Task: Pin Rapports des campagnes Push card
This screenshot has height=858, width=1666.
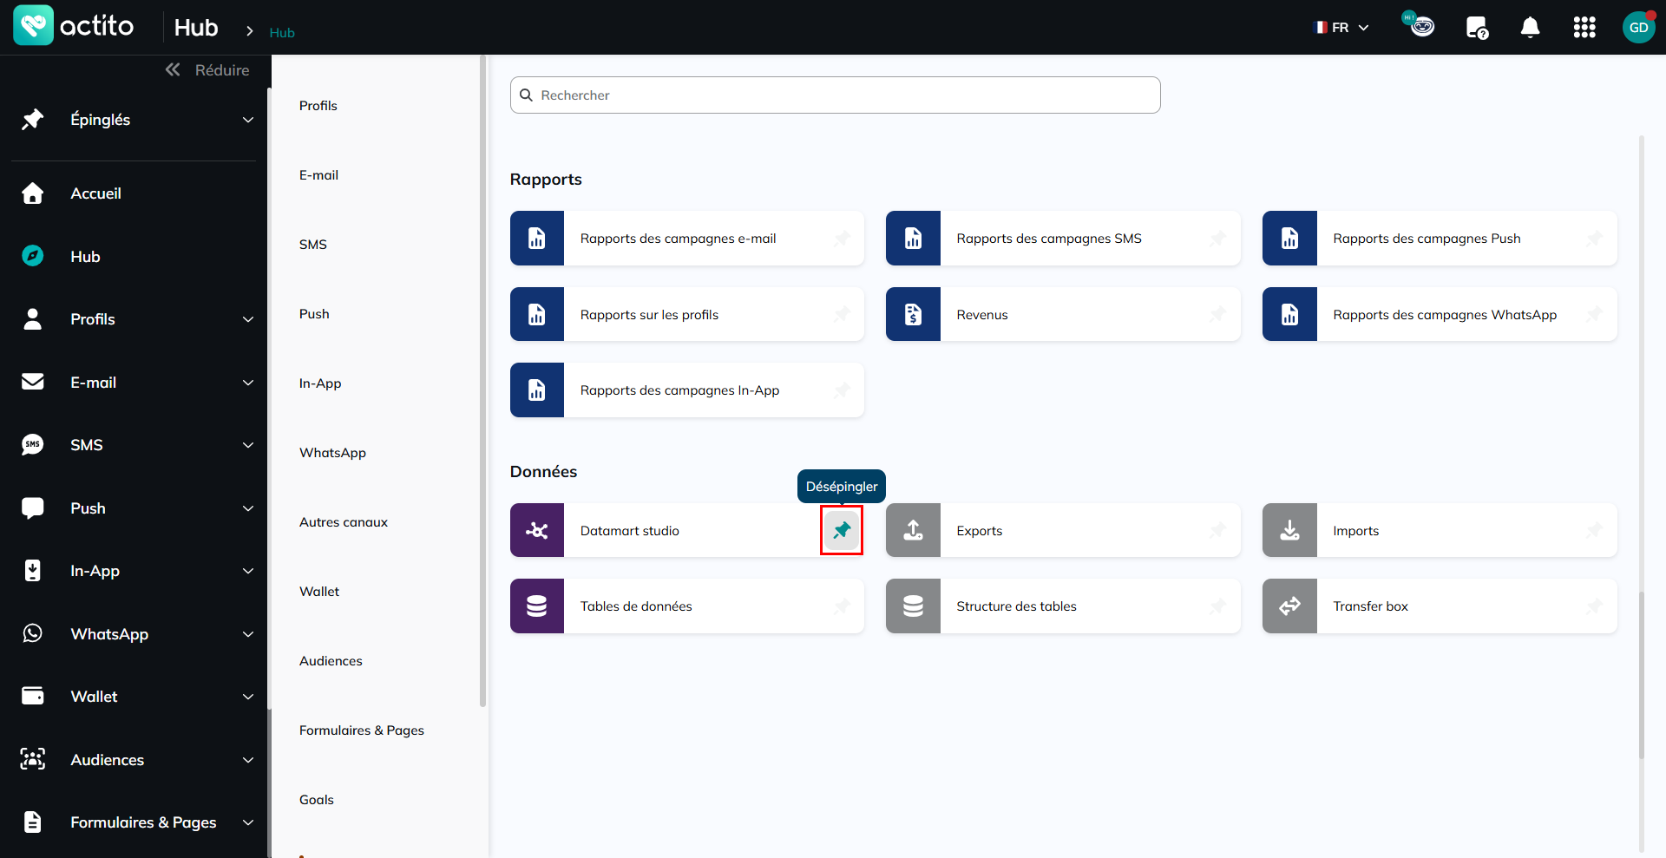Action: pyautogui.click(x=1595, y=239)
